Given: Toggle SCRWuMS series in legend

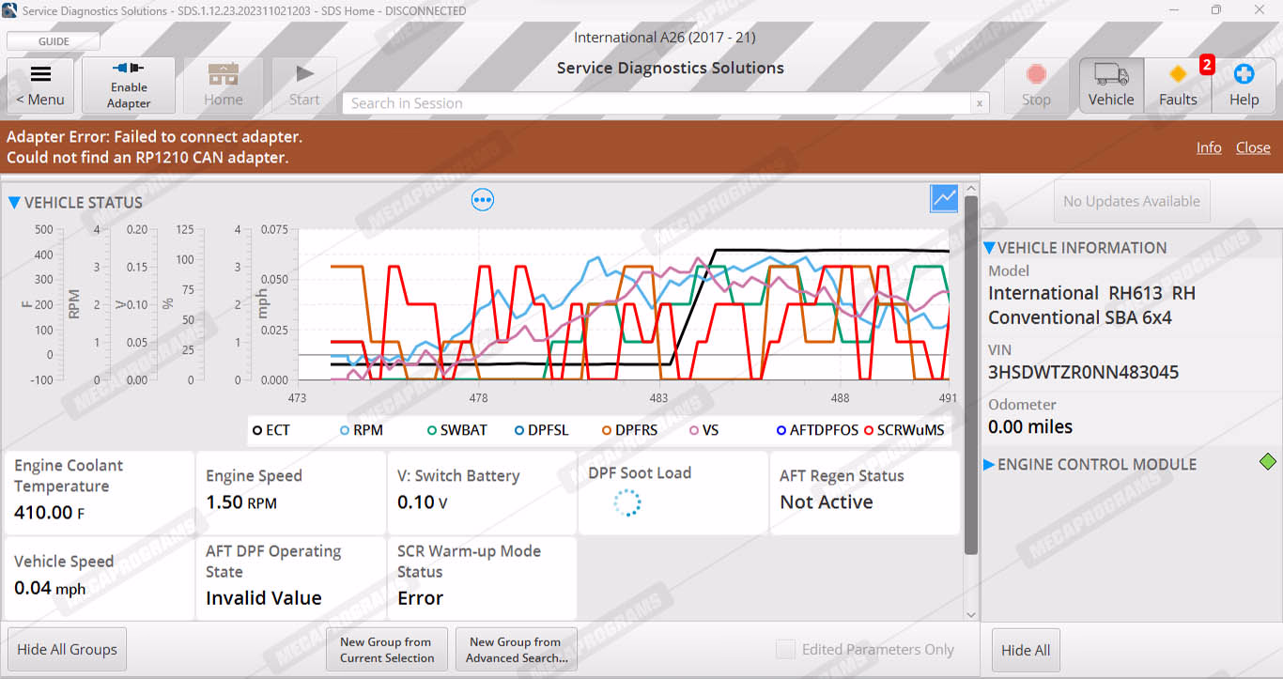Looking at the screenshot, I should pyautogui.click(x=904, y=430).
